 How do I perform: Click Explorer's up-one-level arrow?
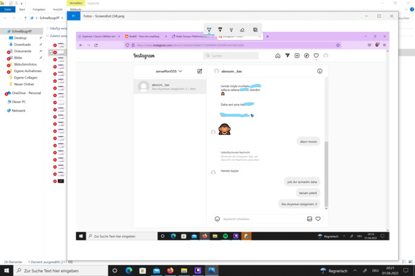coord(25,18)
